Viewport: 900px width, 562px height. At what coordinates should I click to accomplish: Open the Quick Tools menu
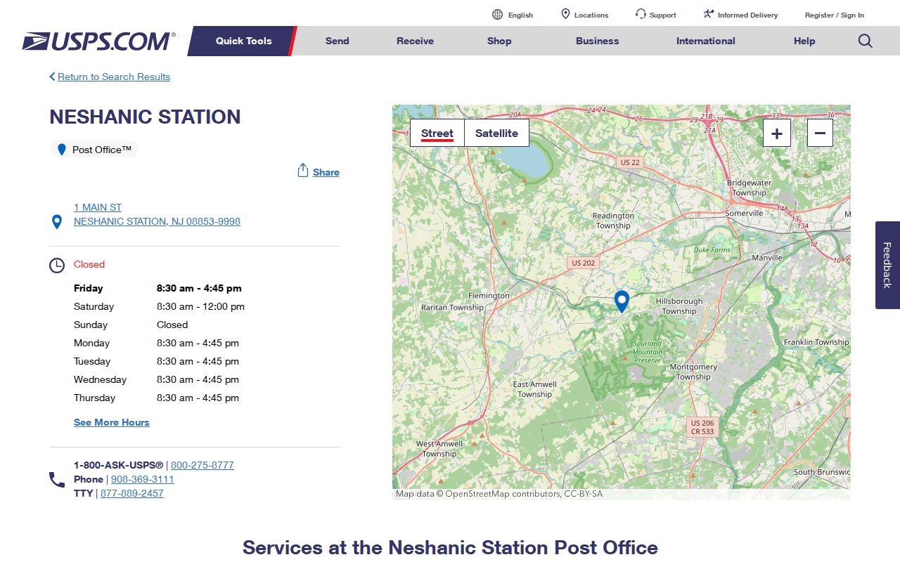click(x=243, y=41)
